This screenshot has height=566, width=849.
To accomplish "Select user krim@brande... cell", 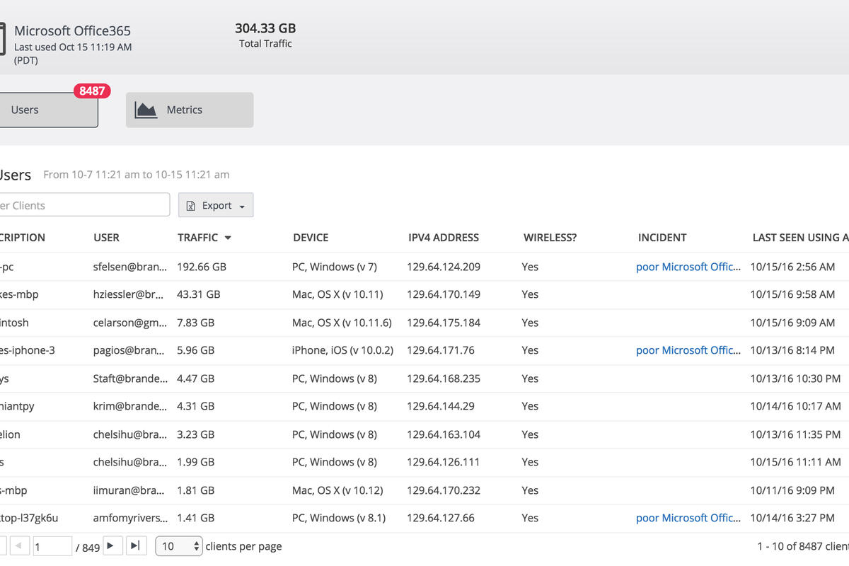I will [x=130, y=406].
